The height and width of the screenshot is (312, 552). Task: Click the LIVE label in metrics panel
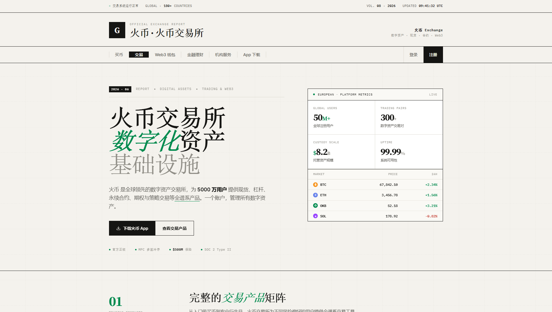[433, 95]
